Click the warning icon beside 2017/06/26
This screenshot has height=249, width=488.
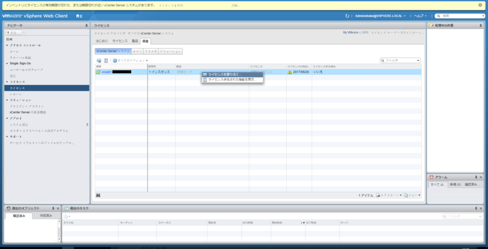[x=290, y=72]
